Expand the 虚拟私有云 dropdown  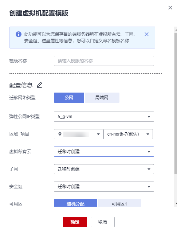click(104, 152)
